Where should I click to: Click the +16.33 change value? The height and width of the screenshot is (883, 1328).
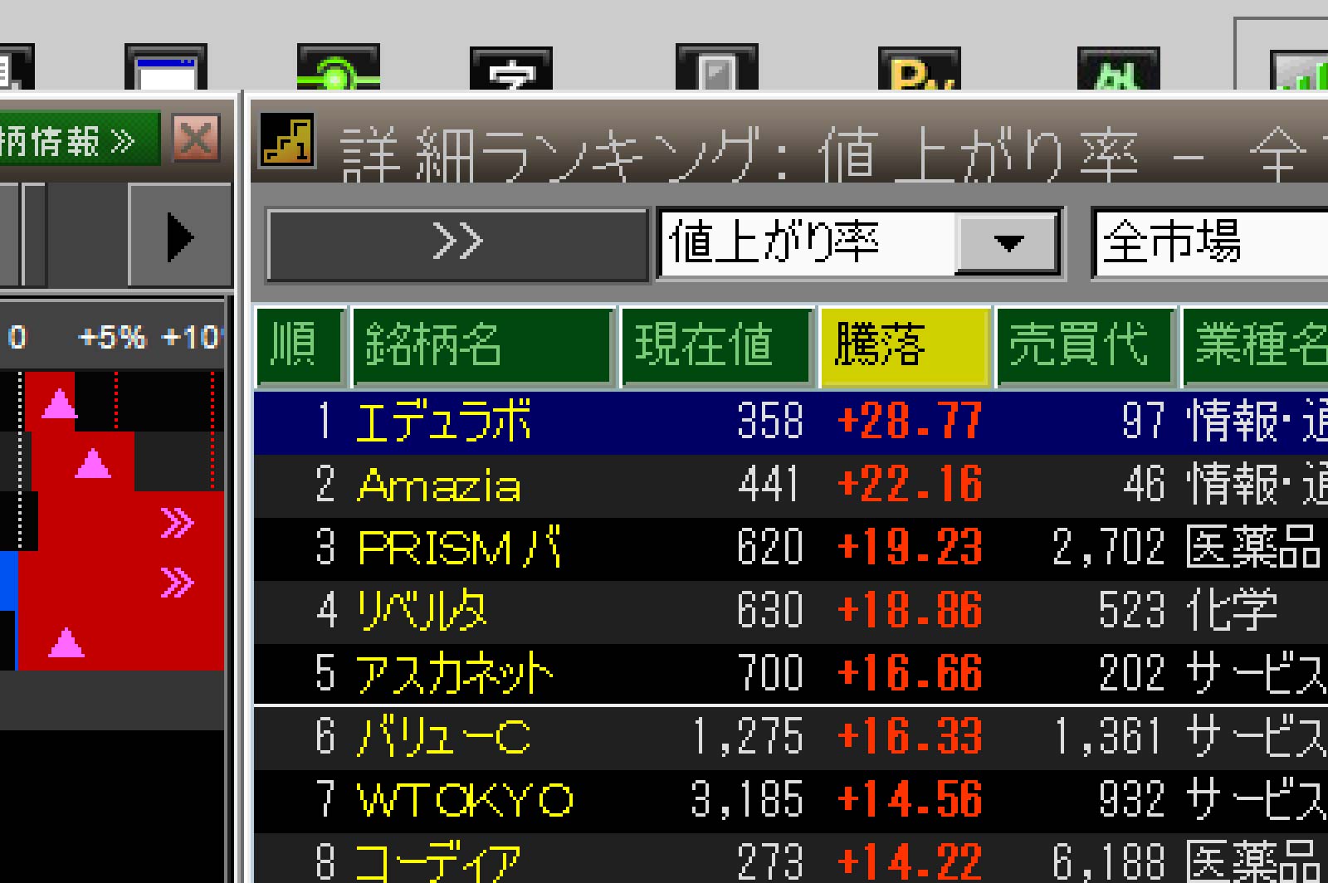[x=910, y=736]
